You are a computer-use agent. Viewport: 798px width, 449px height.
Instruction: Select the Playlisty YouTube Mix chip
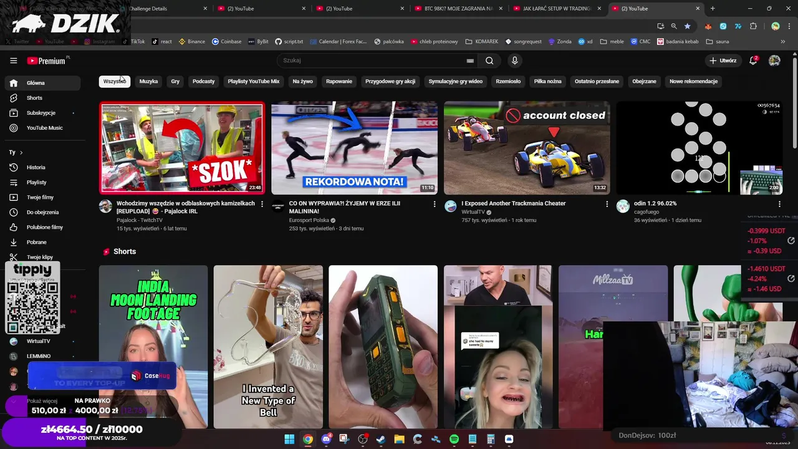254,81
